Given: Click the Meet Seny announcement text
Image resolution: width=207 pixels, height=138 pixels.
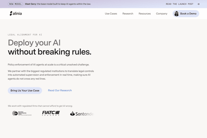Looking at the screenshot, I should 58,4.
